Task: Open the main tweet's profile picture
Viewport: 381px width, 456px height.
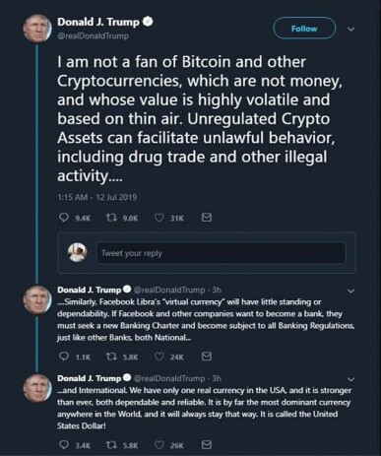Action: [37, 29]
